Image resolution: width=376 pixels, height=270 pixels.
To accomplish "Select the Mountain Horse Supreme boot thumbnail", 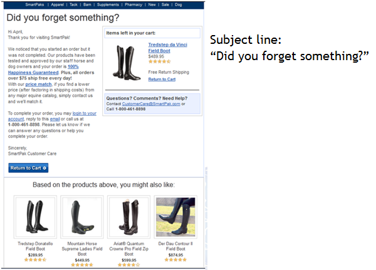I will tap(82, 217).
